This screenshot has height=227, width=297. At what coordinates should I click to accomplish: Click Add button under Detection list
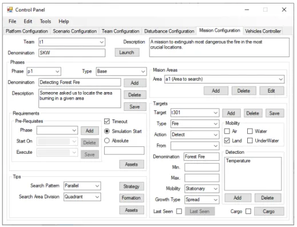(x=238, y=198)
